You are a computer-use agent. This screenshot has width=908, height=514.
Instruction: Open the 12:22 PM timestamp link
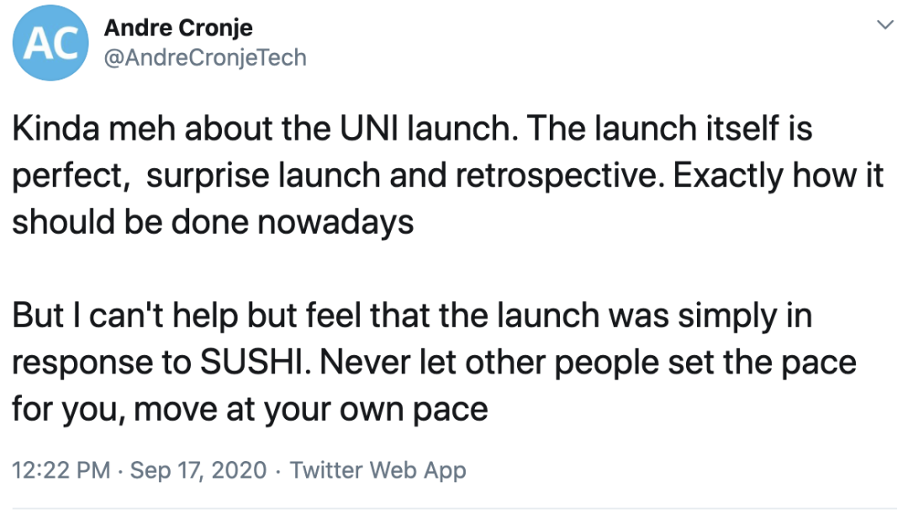[x=61, y=470]
